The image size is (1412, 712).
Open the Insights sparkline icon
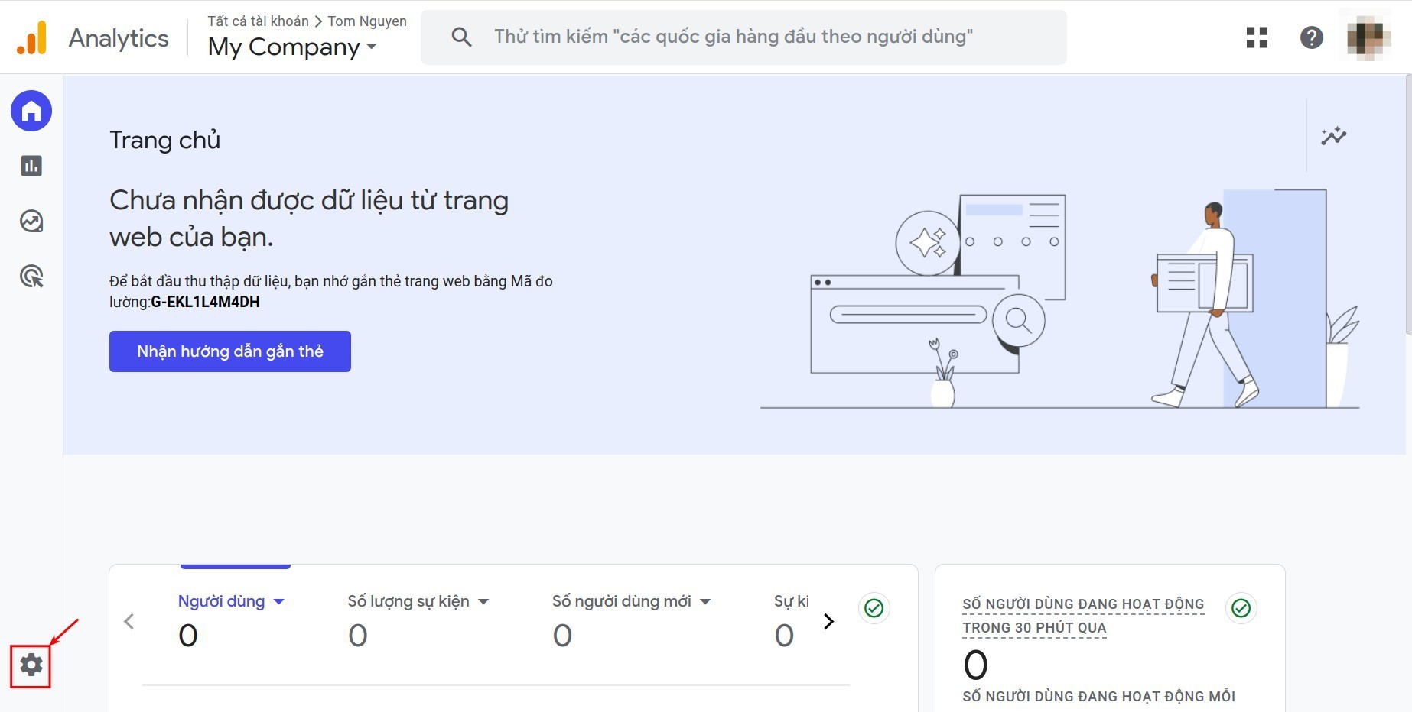tap(1333, 136)
